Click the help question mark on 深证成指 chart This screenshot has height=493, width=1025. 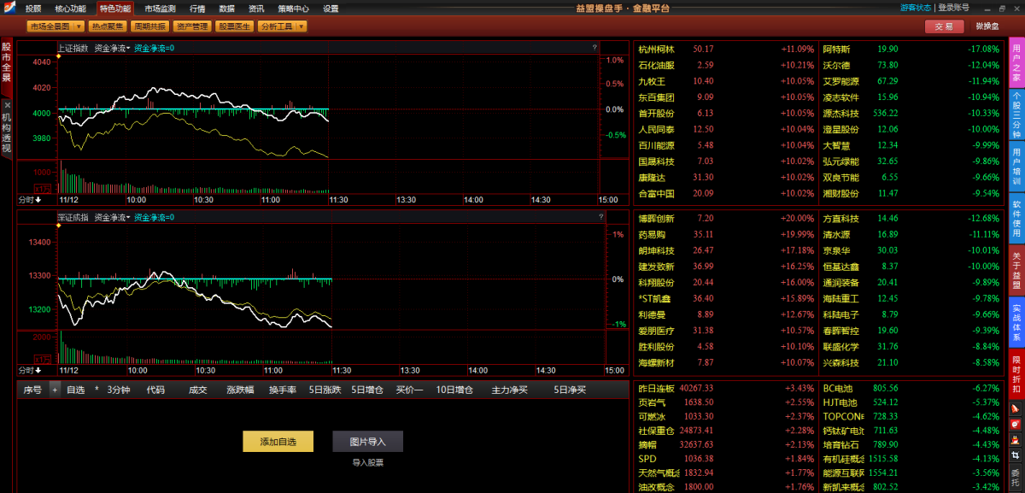point(594,217)
